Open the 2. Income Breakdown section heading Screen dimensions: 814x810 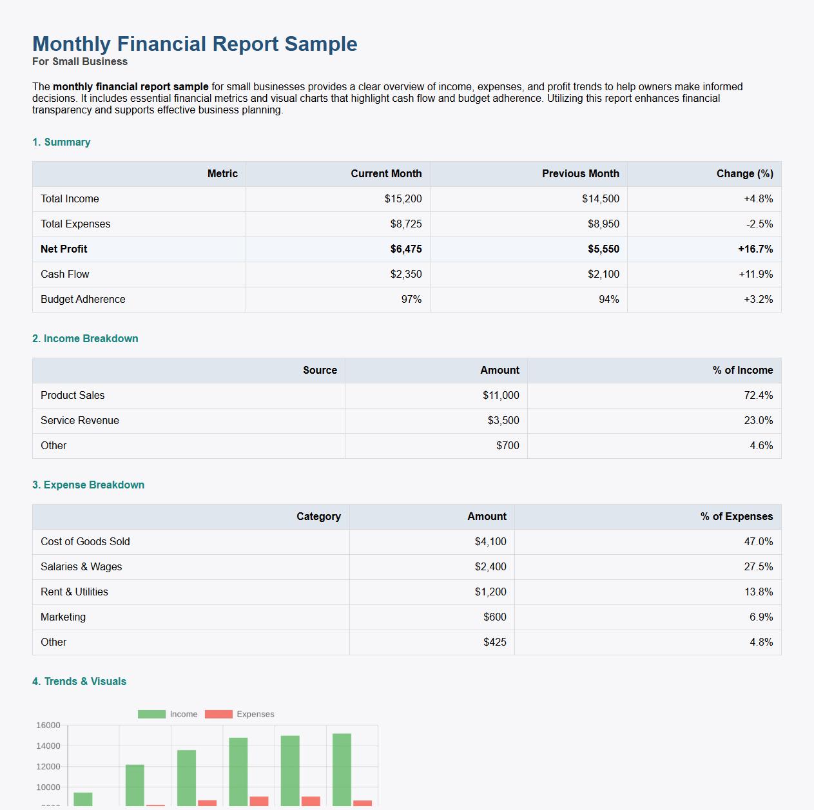[85, 338]
